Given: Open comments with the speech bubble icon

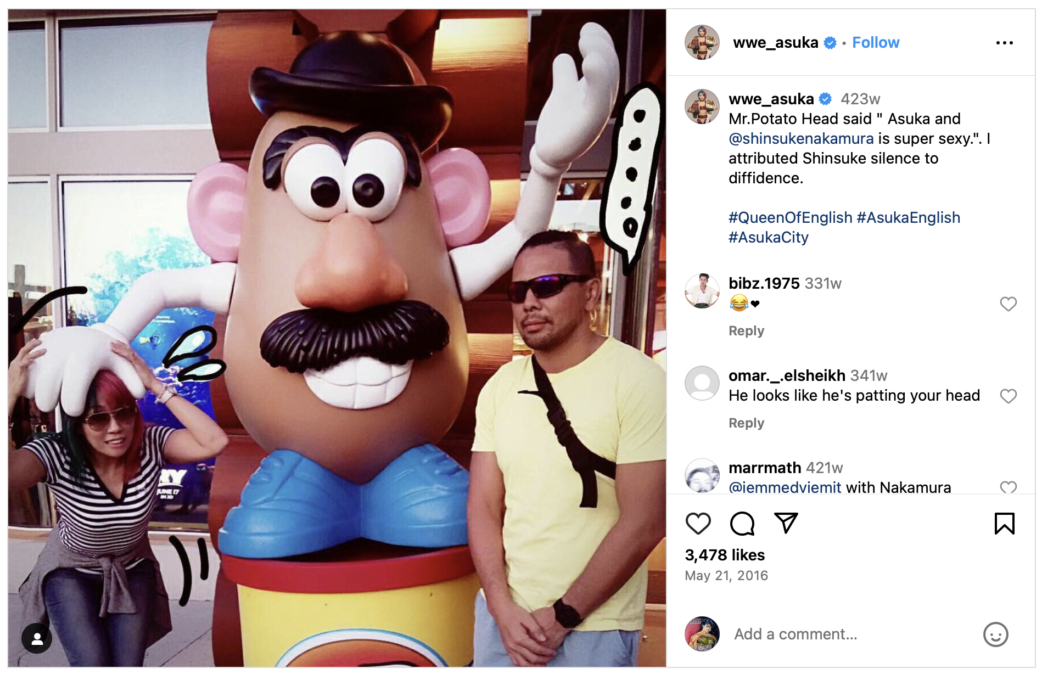Looking at the screenshot, I should pyautogui.click(x=742, y=524).
